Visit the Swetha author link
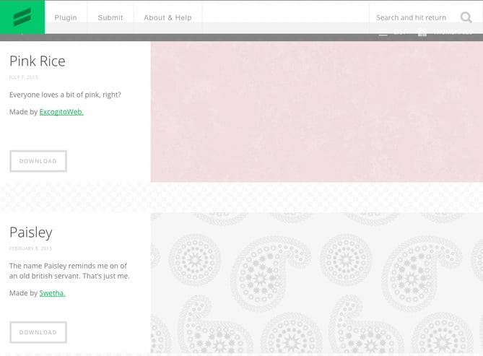 click(x=52, y=293)
